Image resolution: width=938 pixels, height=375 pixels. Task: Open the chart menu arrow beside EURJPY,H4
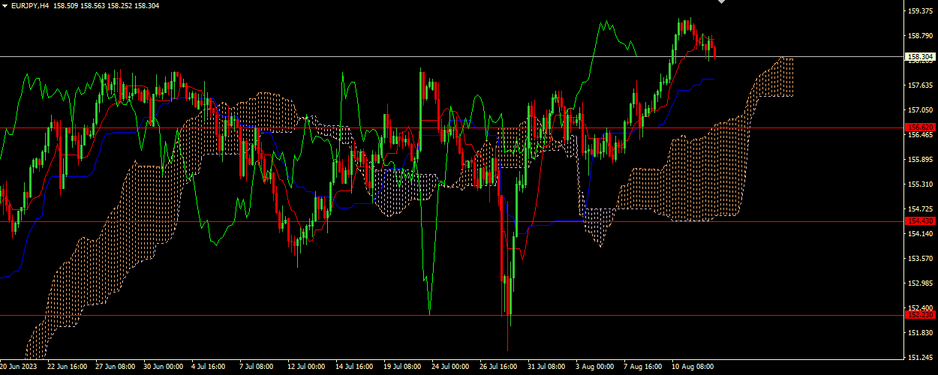point(5,5)
